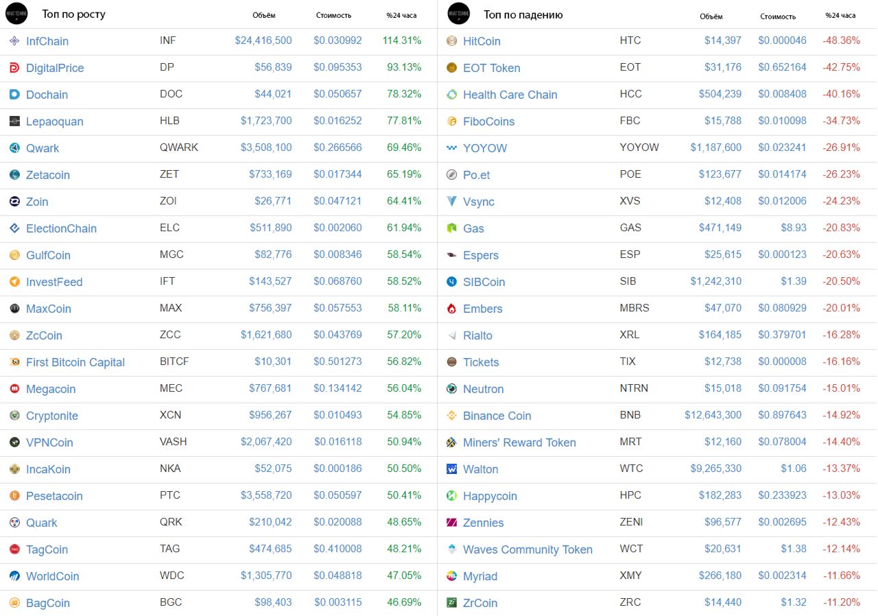Click the Объём header in growth table
878x616 pixels.
pos(264,15)
